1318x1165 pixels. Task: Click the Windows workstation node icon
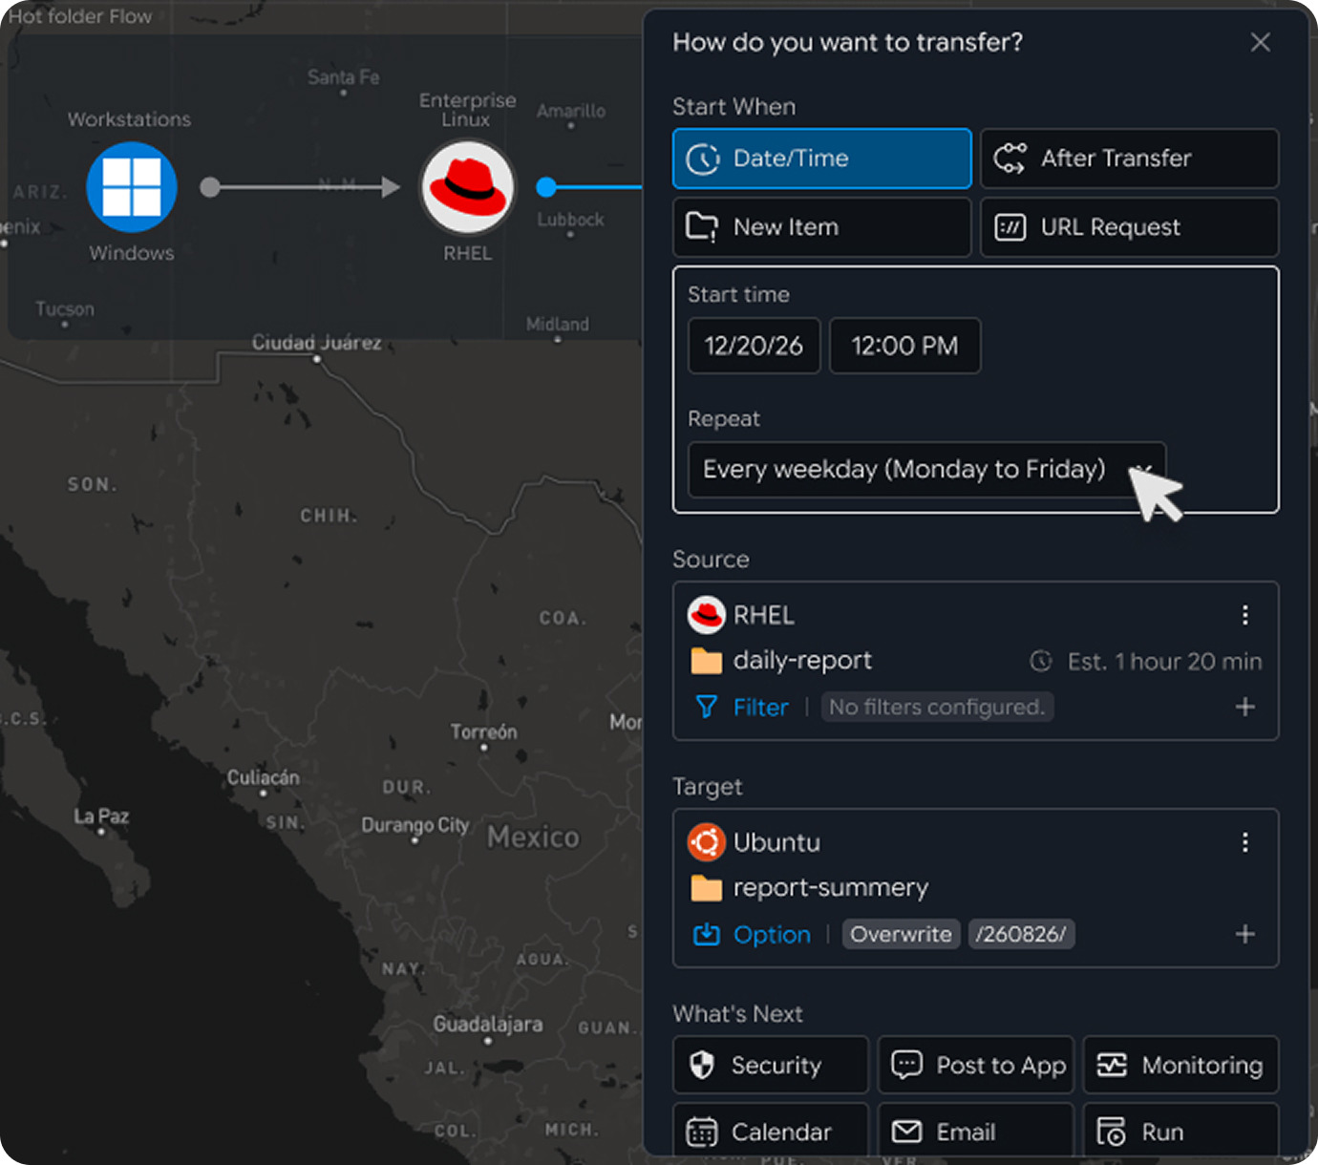(x=132, y=187)
